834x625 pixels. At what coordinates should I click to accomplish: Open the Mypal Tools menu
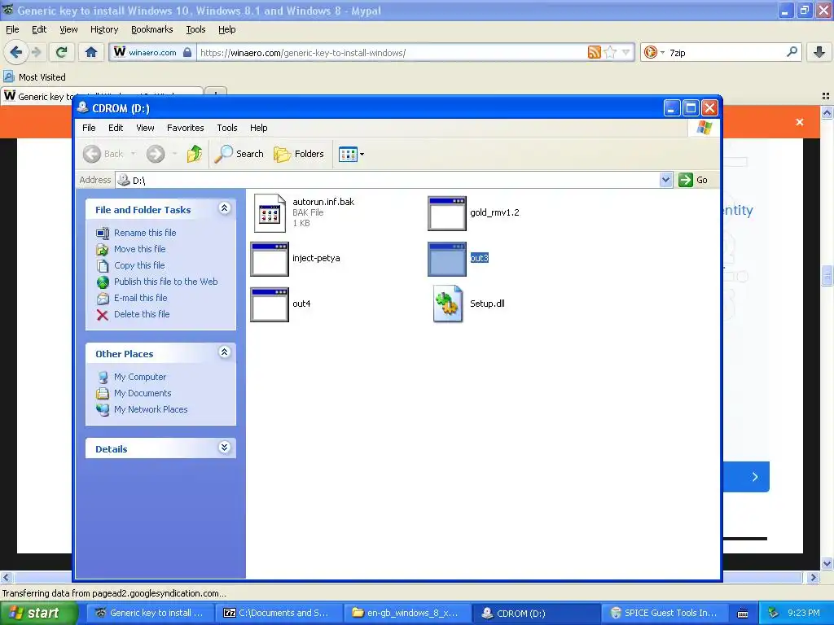click(x=195, y=30)
